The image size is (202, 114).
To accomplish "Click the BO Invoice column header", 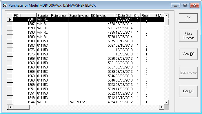I will [102, 15].
